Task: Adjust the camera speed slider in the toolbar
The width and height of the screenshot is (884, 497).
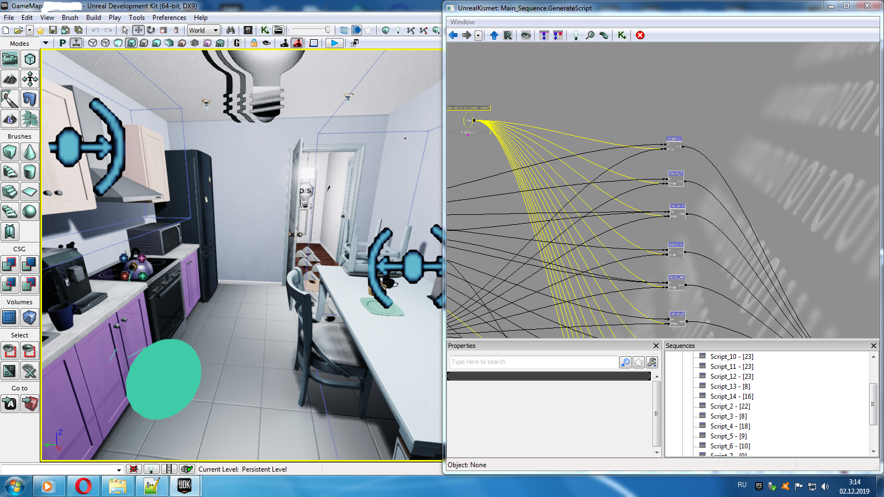Action: pos(312,30)
